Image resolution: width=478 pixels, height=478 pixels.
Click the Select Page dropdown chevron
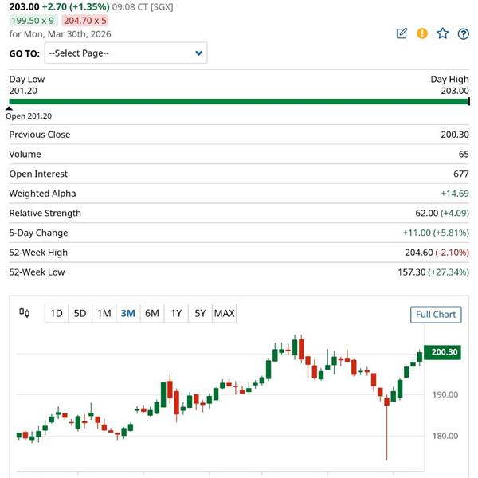[198, 53]
